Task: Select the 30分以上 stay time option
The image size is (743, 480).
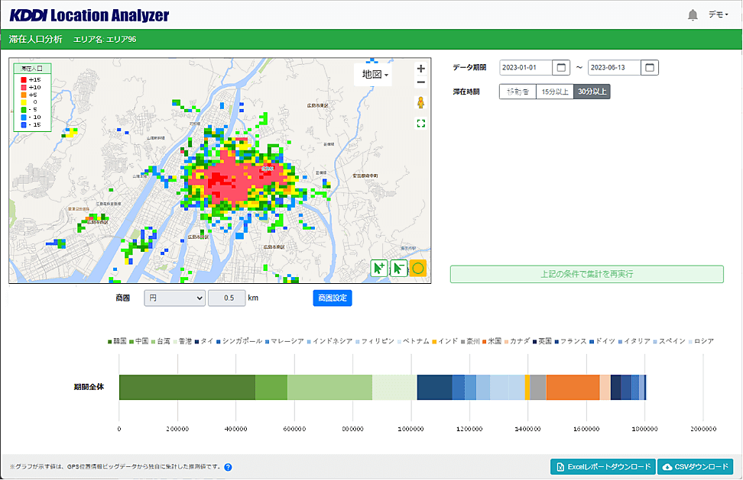Action: pyautogui.click(x=592, y=92)
